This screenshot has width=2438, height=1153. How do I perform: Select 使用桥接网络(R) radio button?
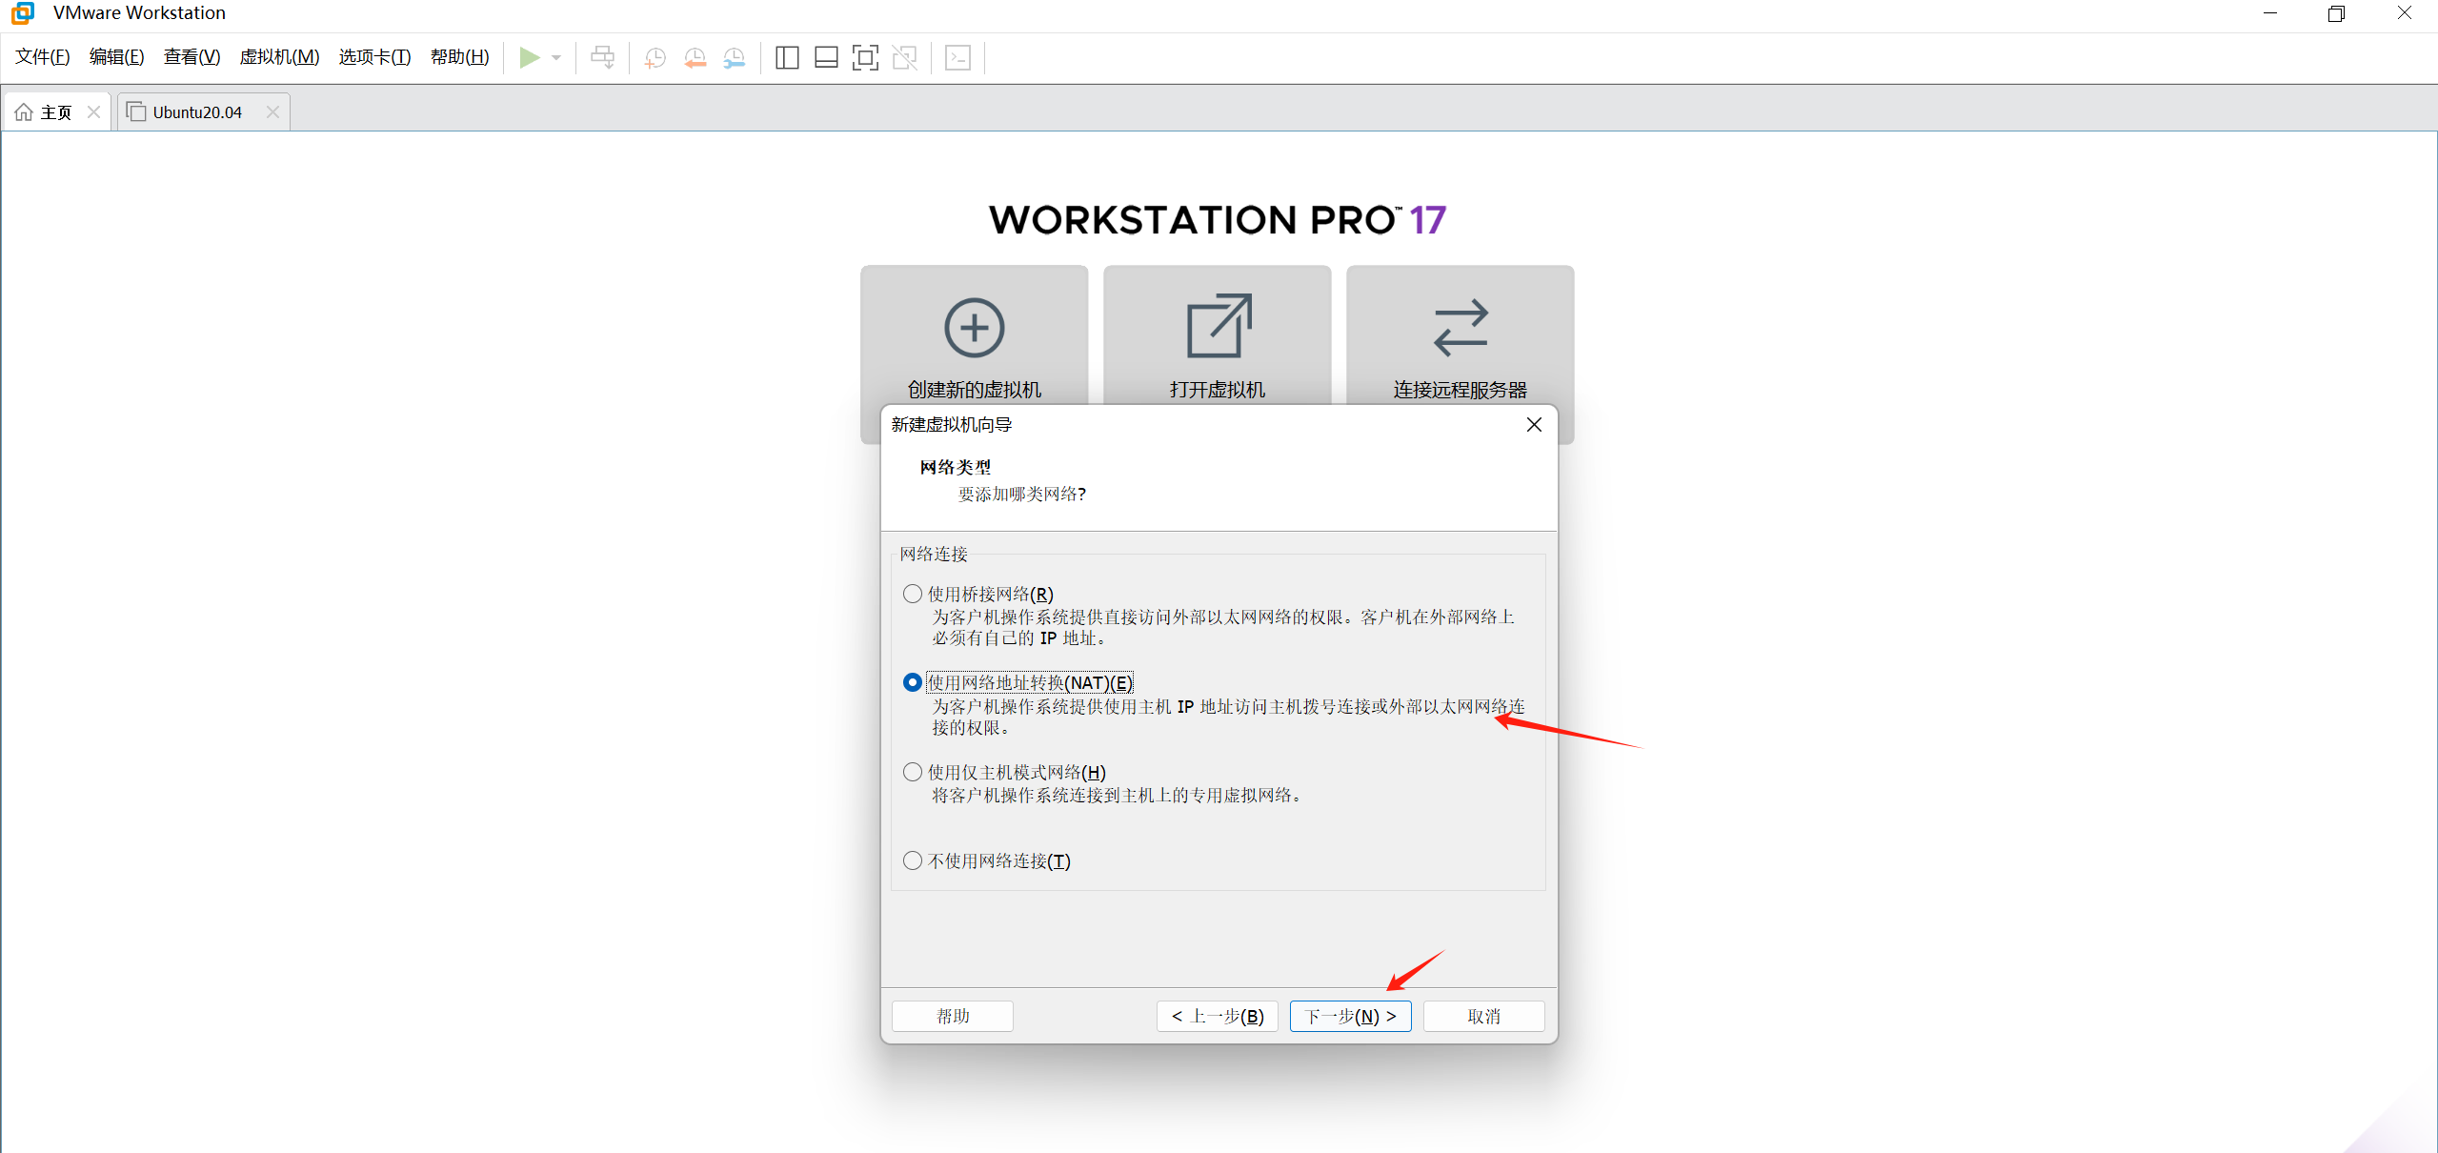912,594
